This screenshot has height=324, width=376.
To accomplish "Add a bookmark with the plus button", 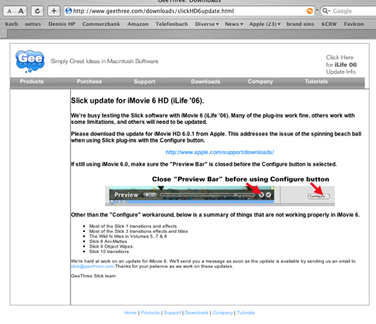I will (x=54, y=11).
